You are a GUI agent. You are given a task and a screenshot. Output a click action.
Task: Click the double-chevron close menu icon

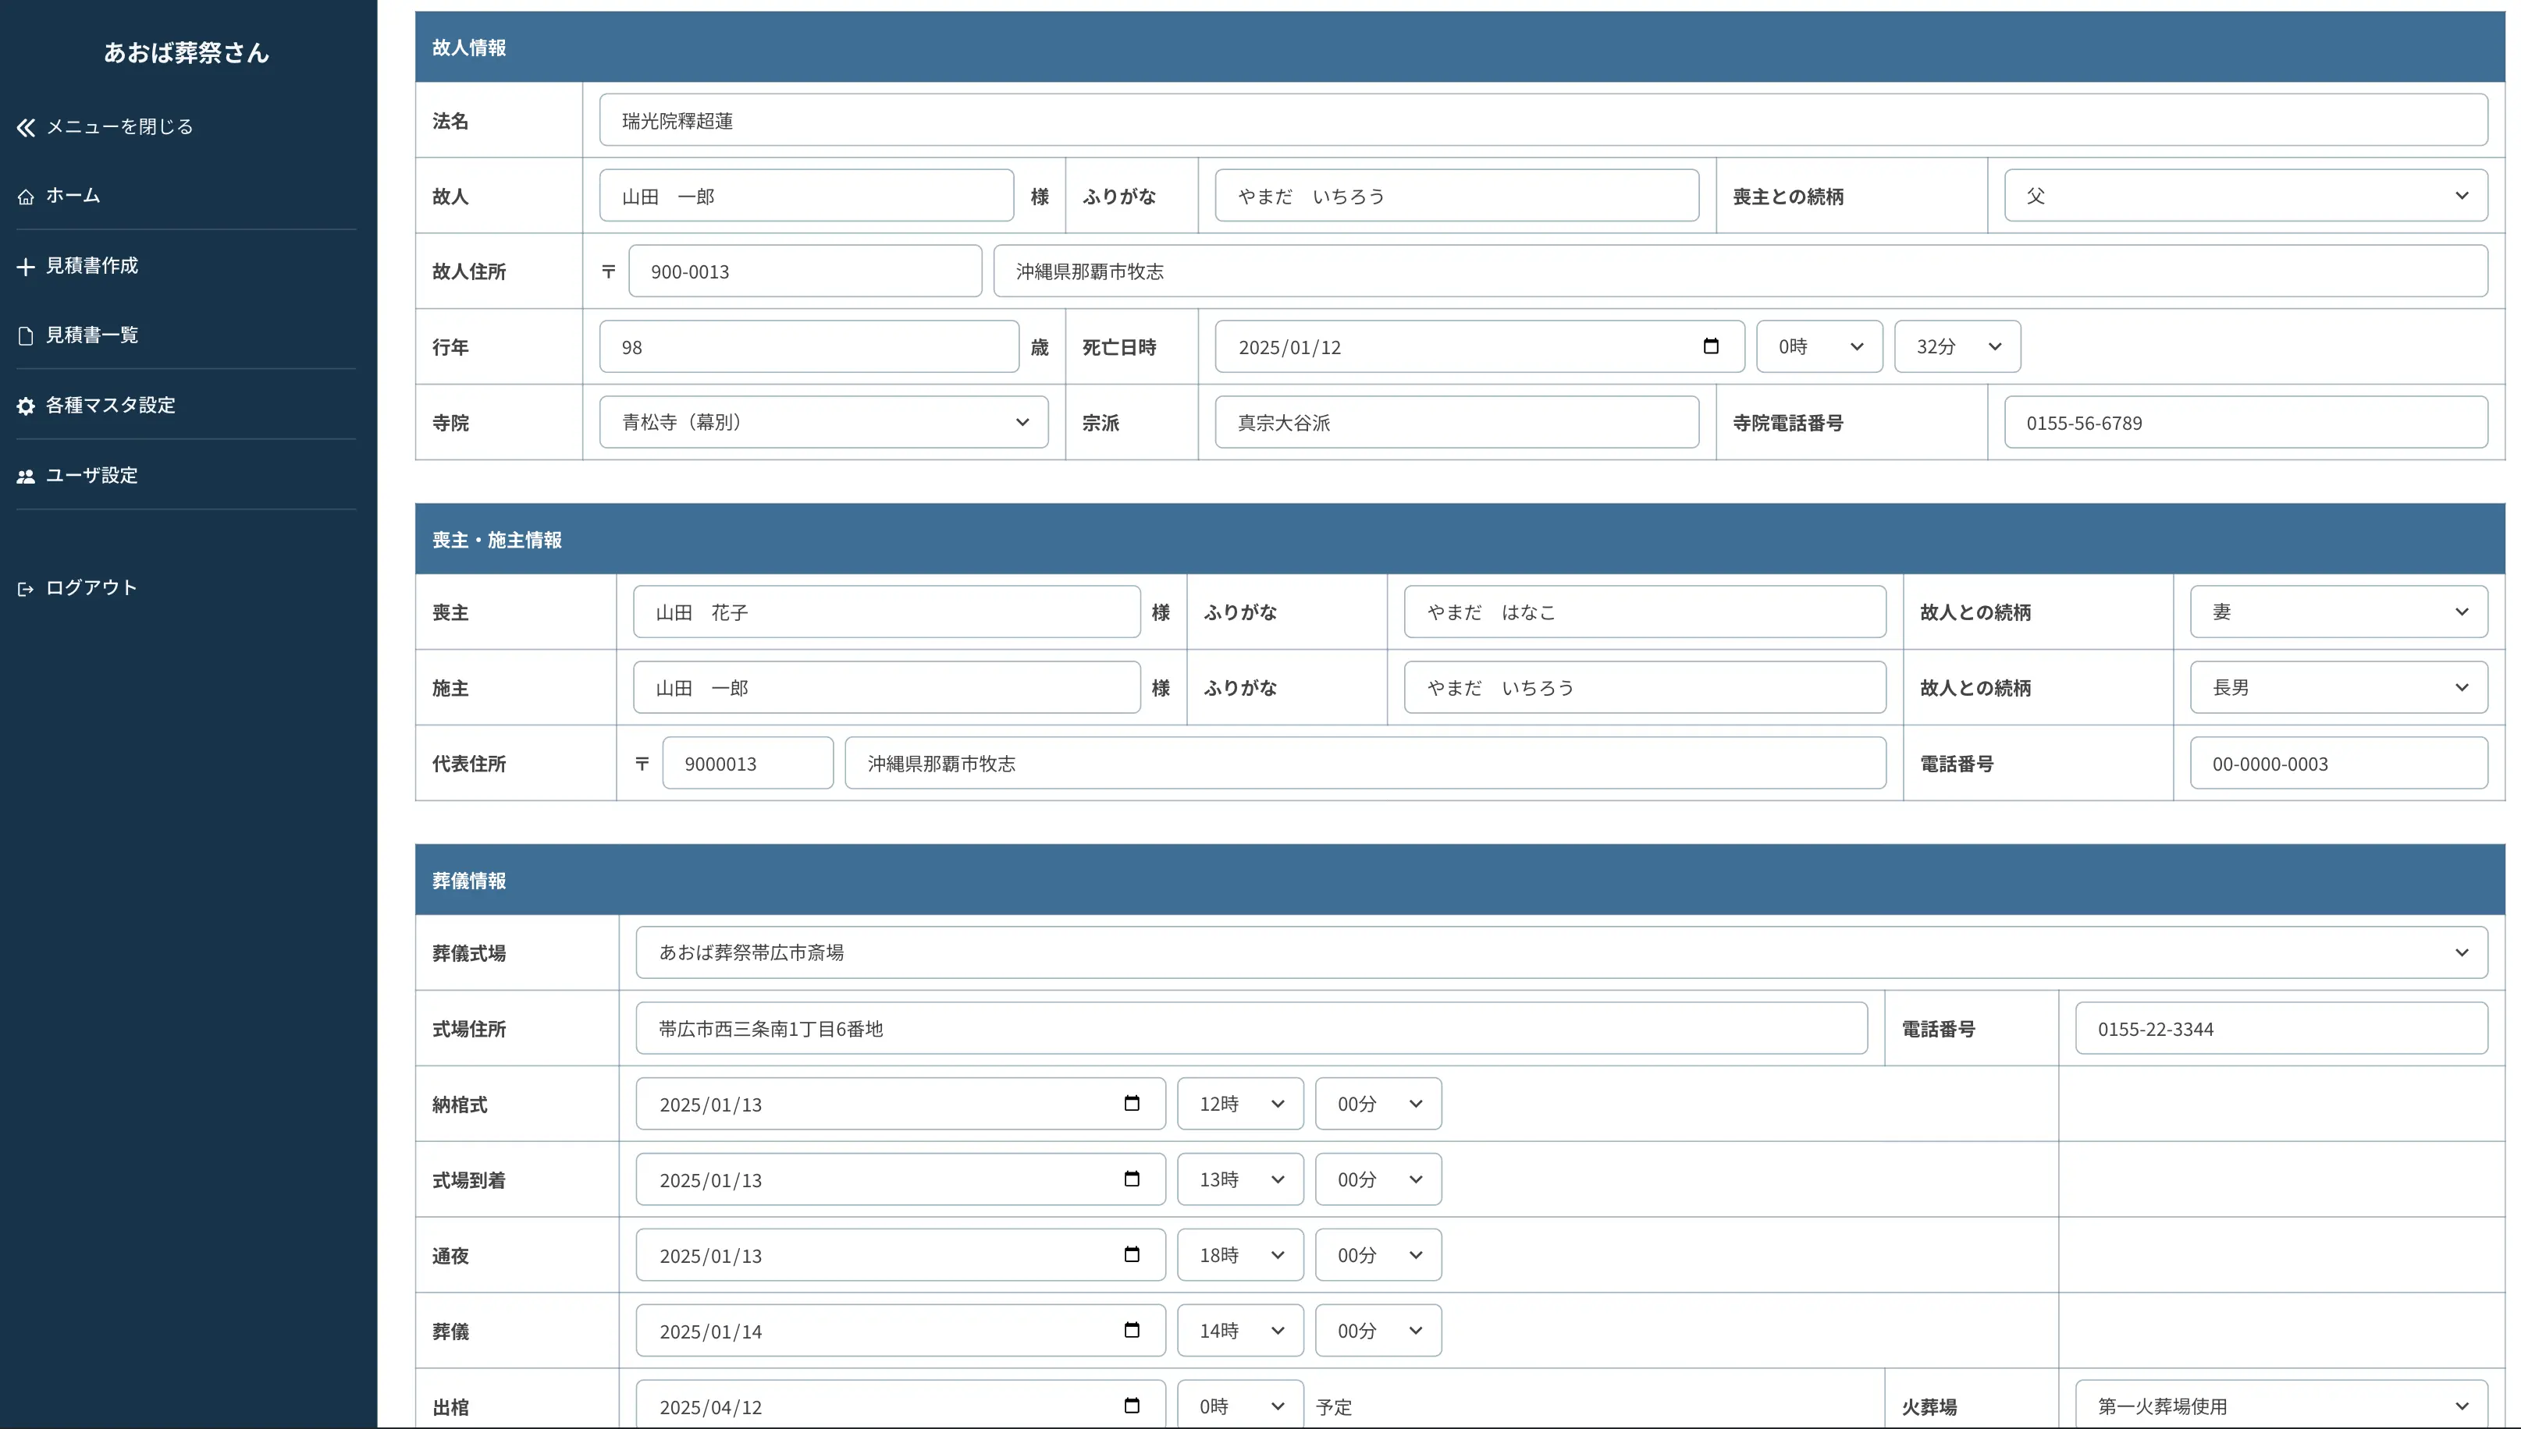27,126
